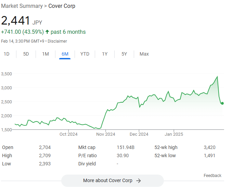
Task: Open the Disclaimer link
Action: click(57, 41)
